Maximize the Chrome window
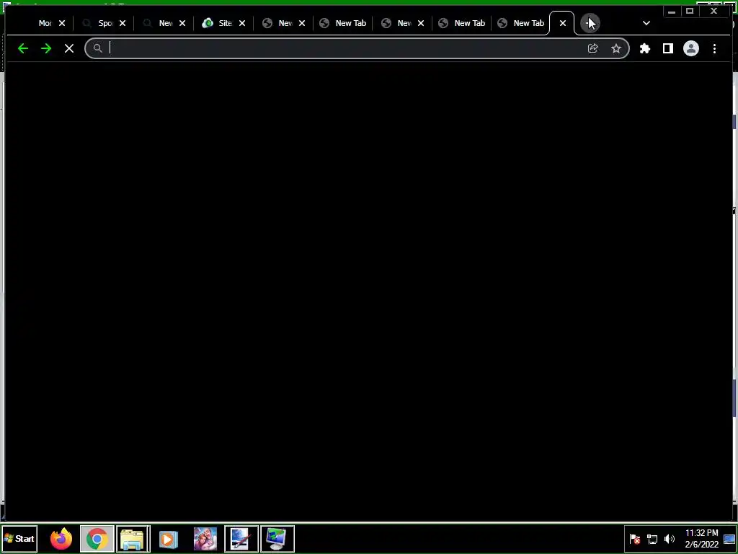Viewport: 738px width, 554px height. pos(690,12)
